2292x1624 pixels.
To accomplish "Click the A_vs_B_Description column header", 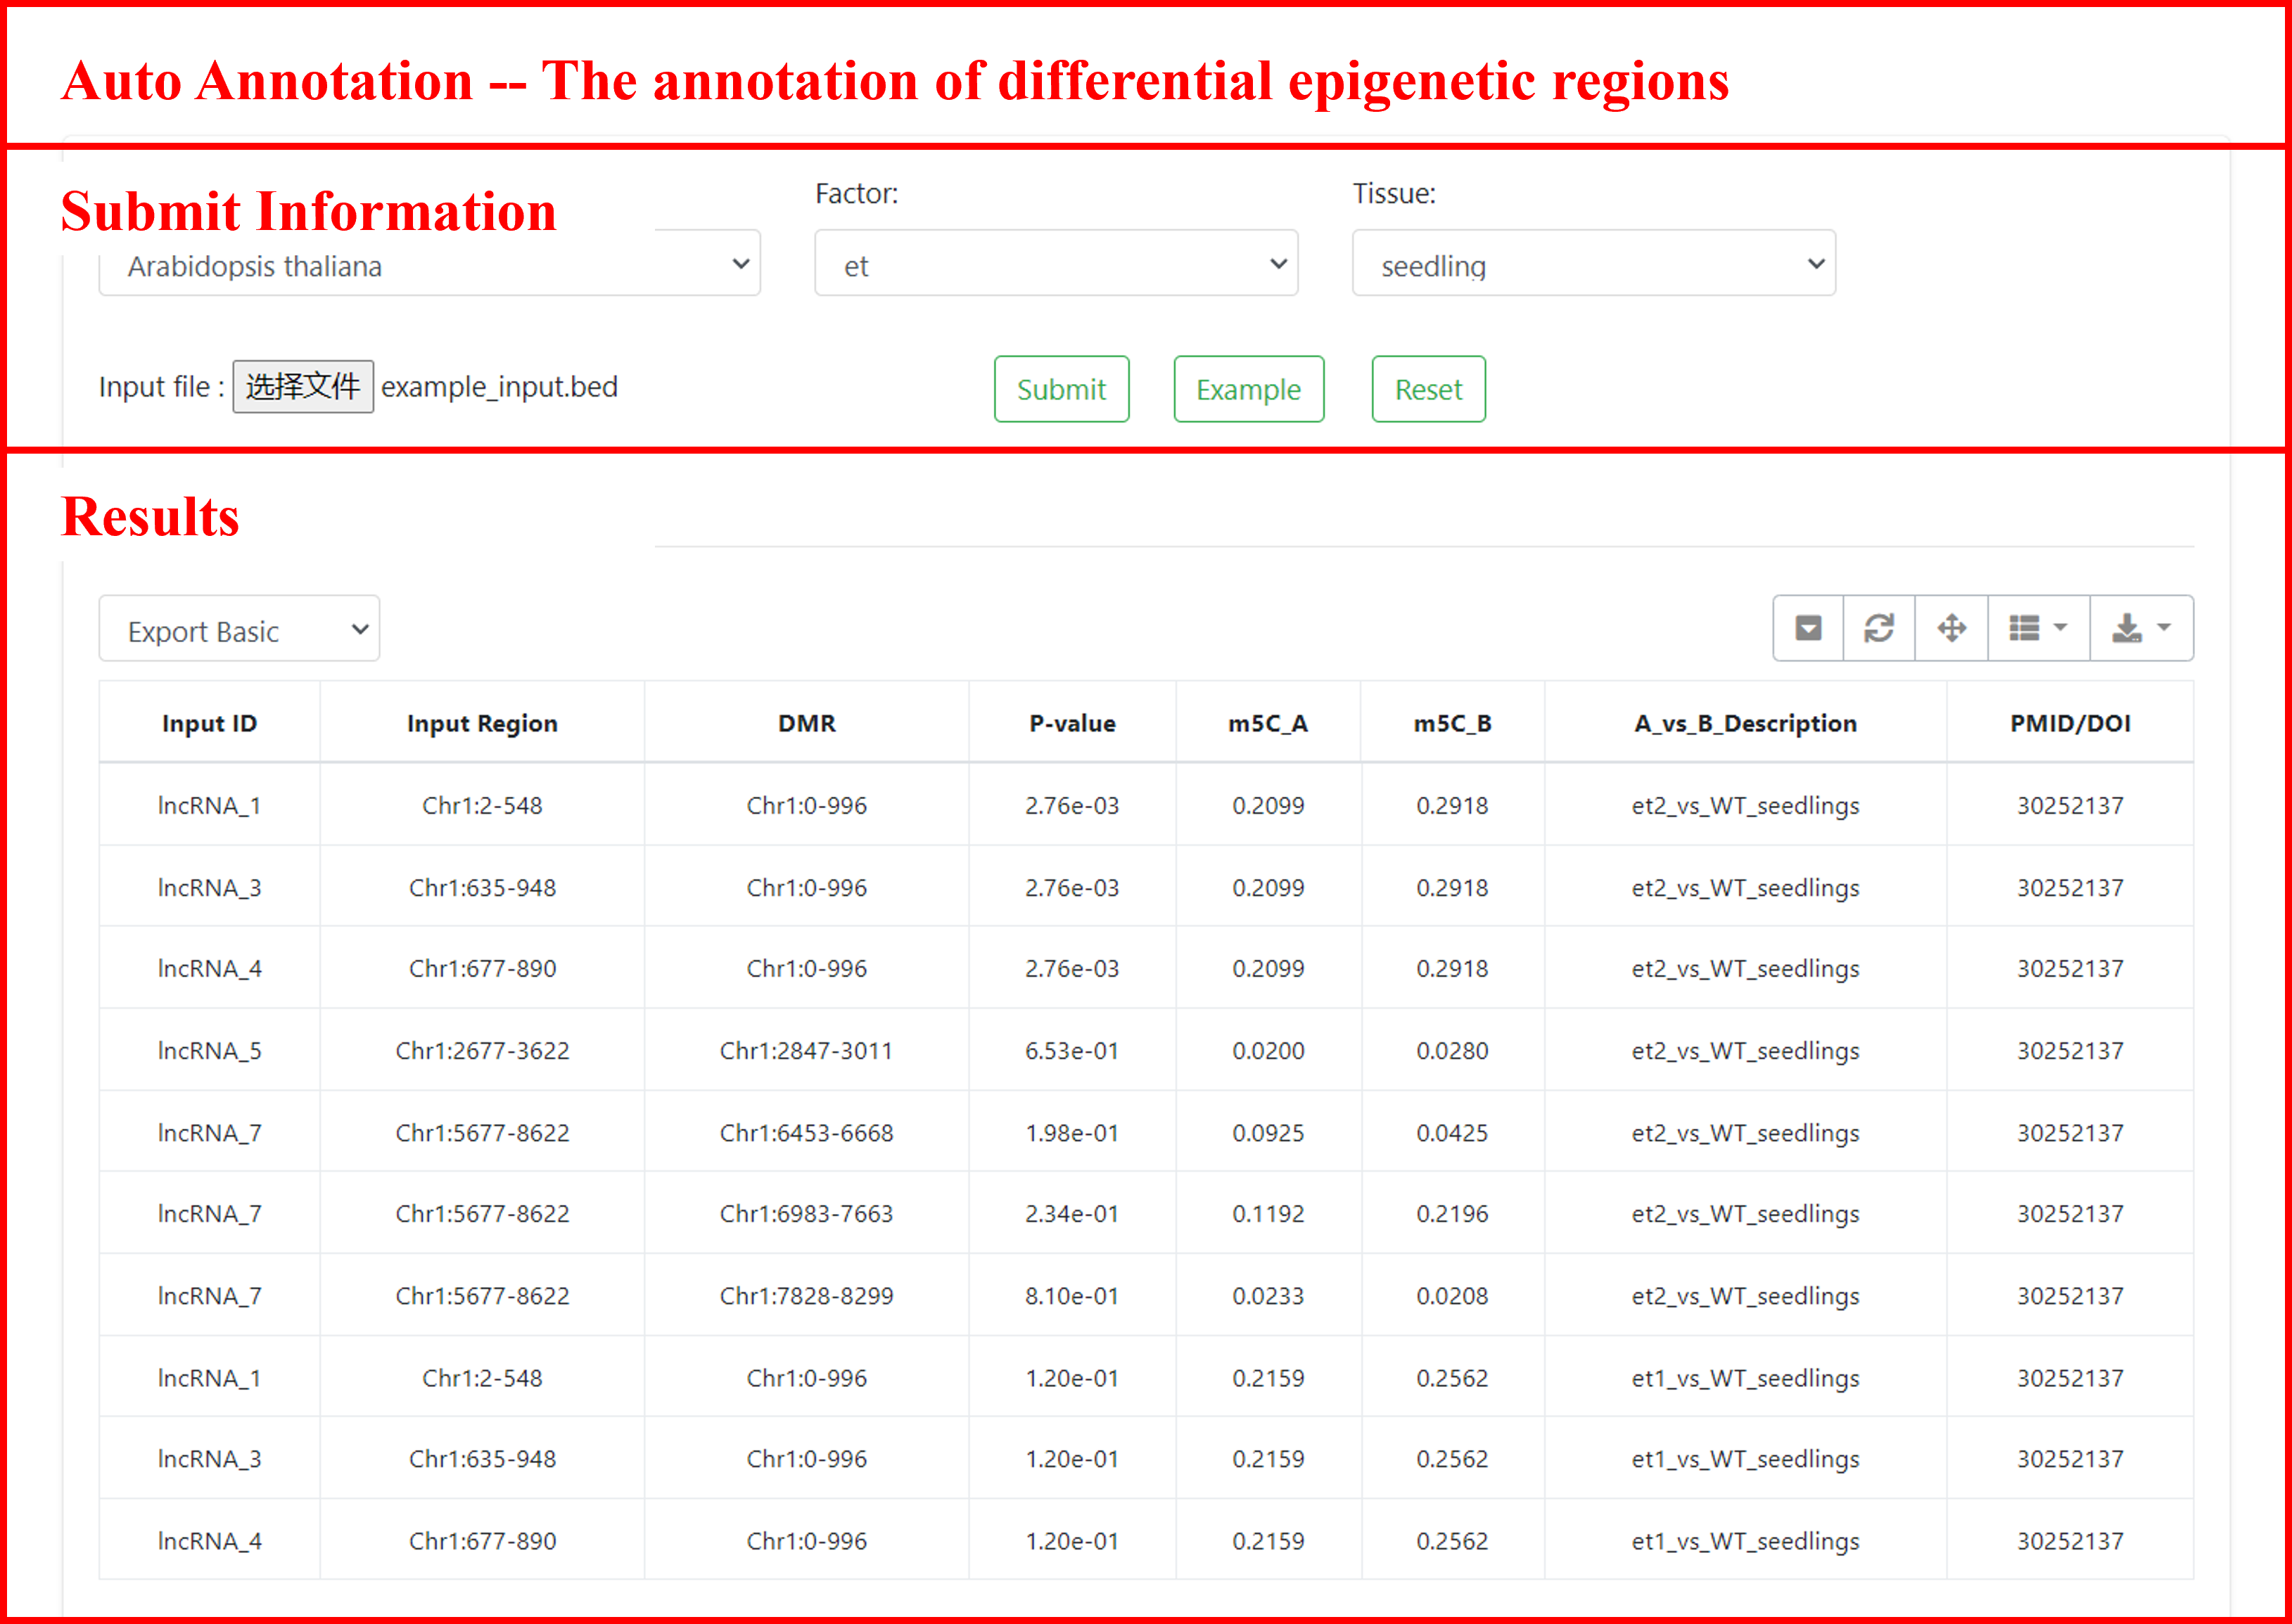I will (x=1745, y=723).
